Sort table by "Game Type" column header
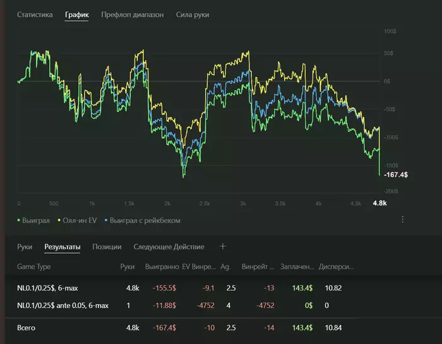This screenshot has width=442, height=344. [33, 267]
